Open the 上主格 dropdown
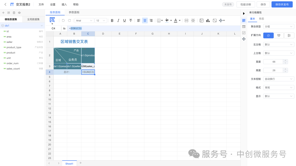This screenshot has width=296, height=166. tap(279, 53)
